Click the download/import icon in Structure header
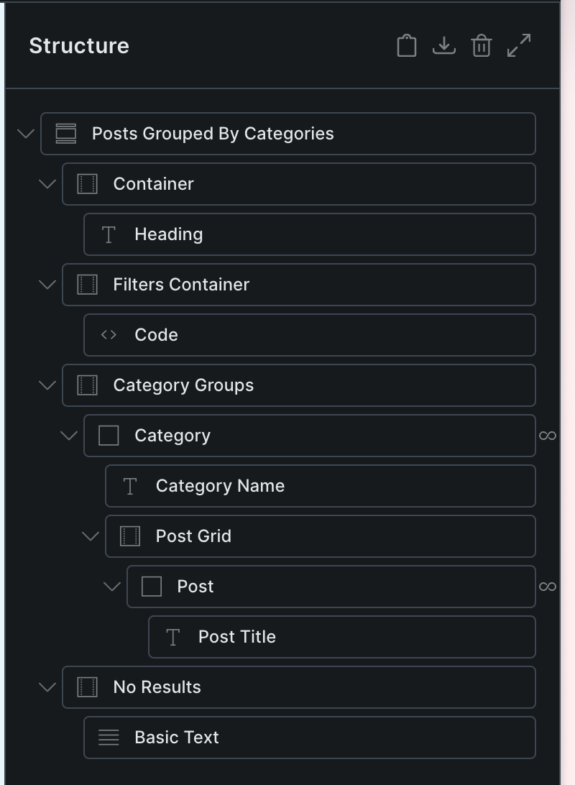575x785 pixels. pyautogui.click(x=444, y=45)
